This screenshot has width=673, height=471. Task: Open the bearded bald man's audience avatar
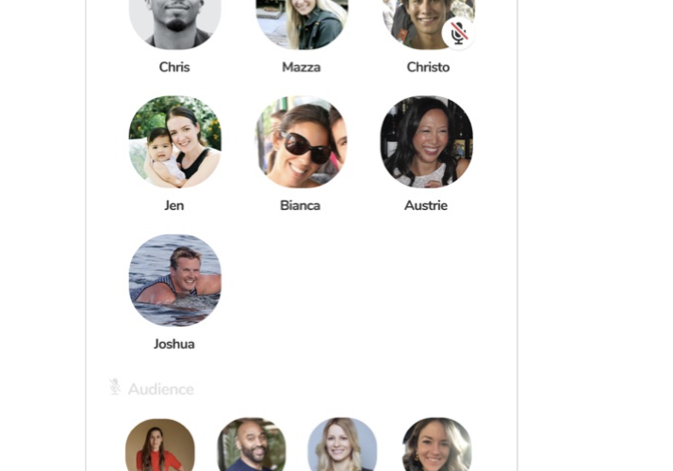pyautogui.click(x=252, y=445)
